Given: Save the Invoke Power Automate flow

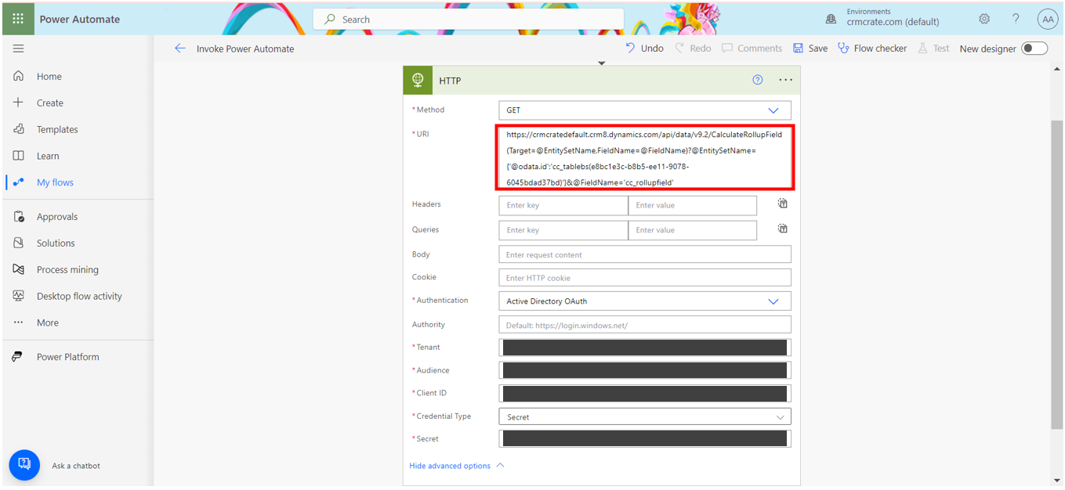Looking at the screenshot, I should click(x=809, y=48).
